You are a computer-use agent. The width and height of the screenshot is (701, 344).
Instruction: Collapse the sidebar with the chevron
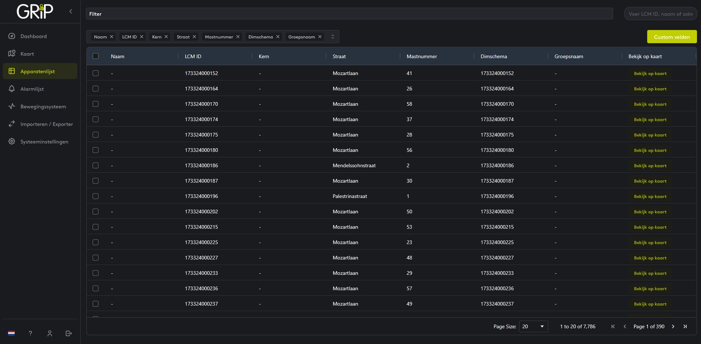[x=71, y=11]
